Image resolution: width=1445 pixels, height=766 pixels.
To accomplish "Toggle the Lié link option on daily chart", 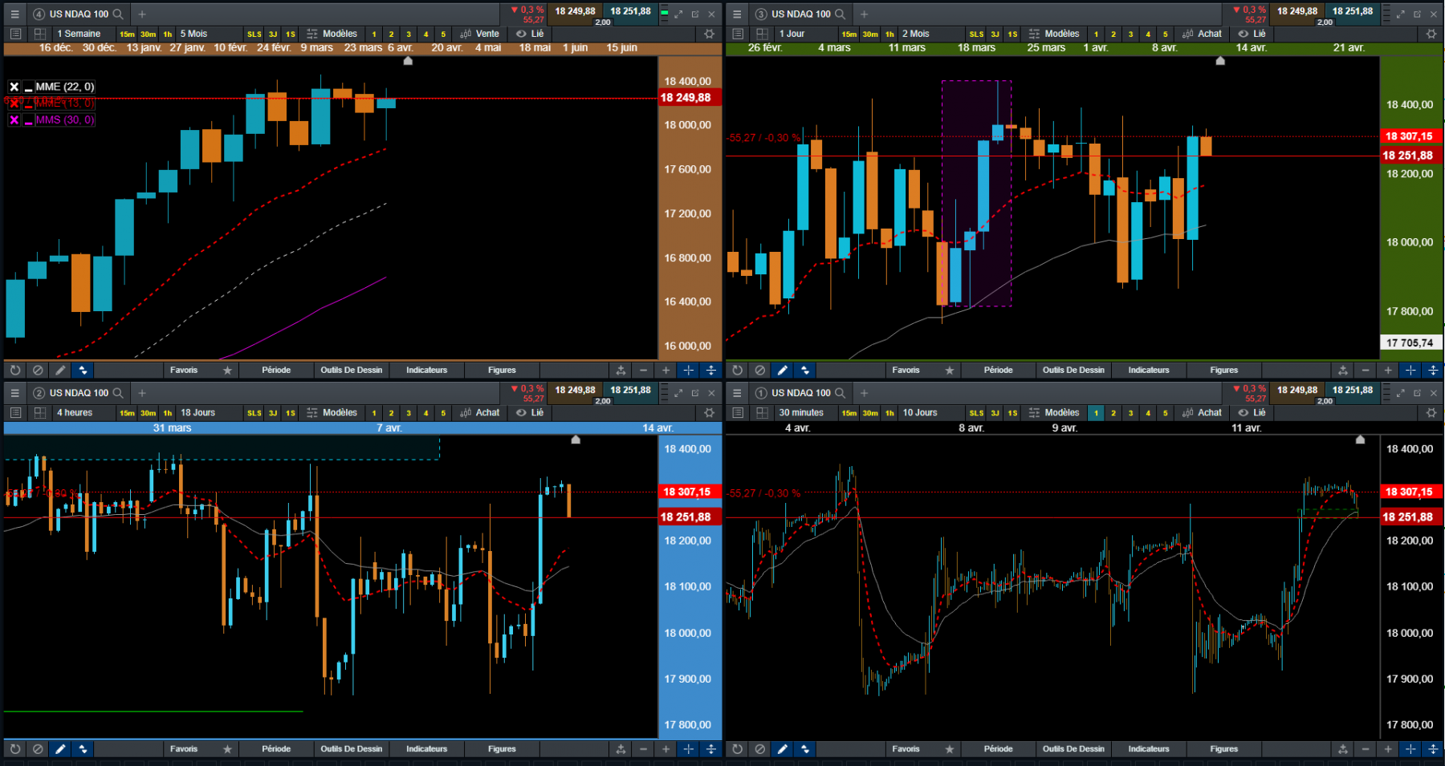I will [1252, 34].
